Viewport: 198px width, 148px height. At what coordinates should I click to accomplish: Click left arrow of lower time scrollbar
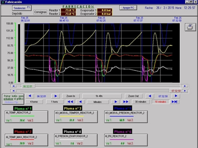(14, 91)
